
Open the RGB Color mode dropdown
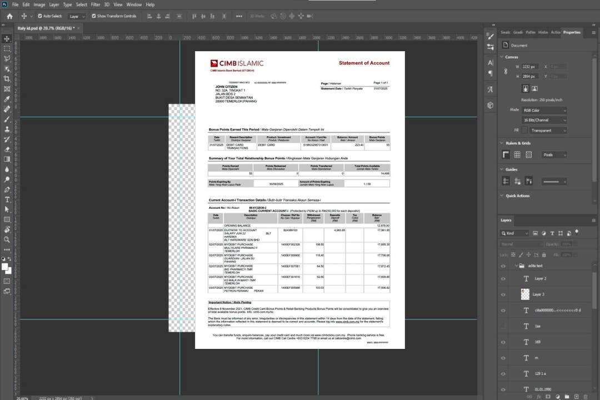pos(544,110)
